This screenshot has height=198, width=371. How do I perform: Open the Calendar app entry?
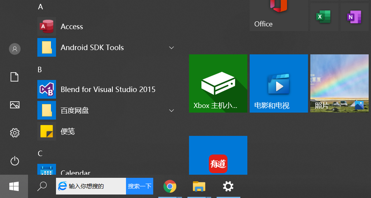coord(107,169)
